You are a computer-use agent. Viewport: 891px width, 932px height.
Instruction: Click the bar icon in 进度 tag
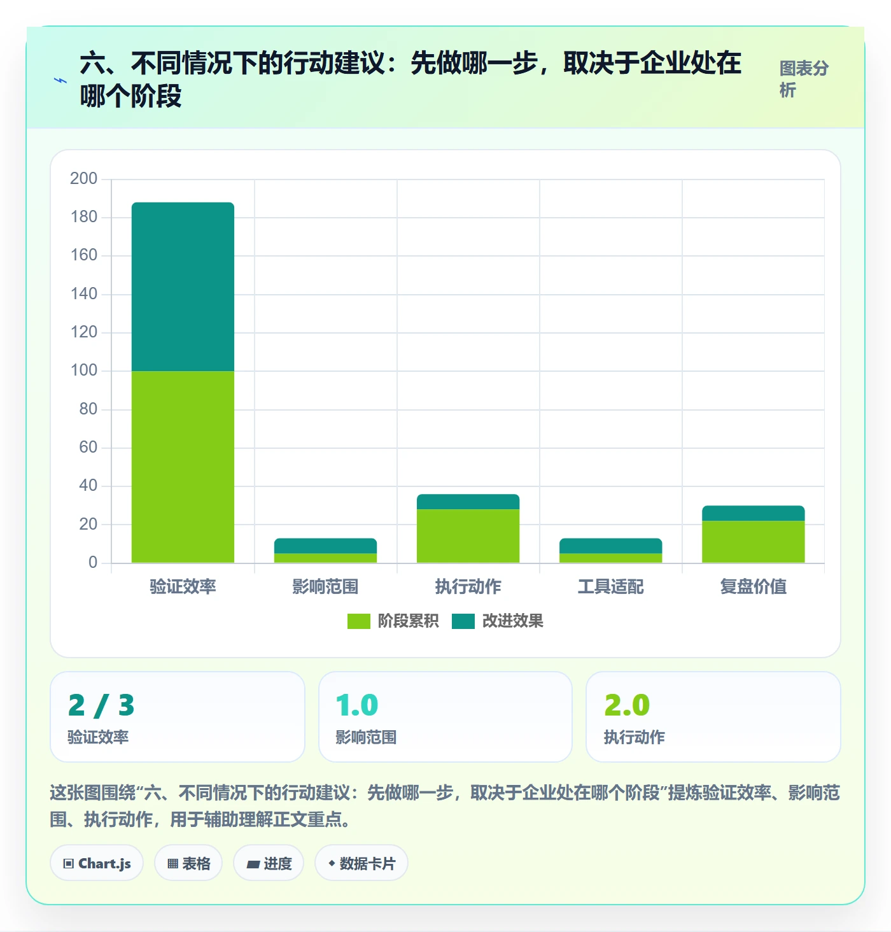click(x=253, y=864)
